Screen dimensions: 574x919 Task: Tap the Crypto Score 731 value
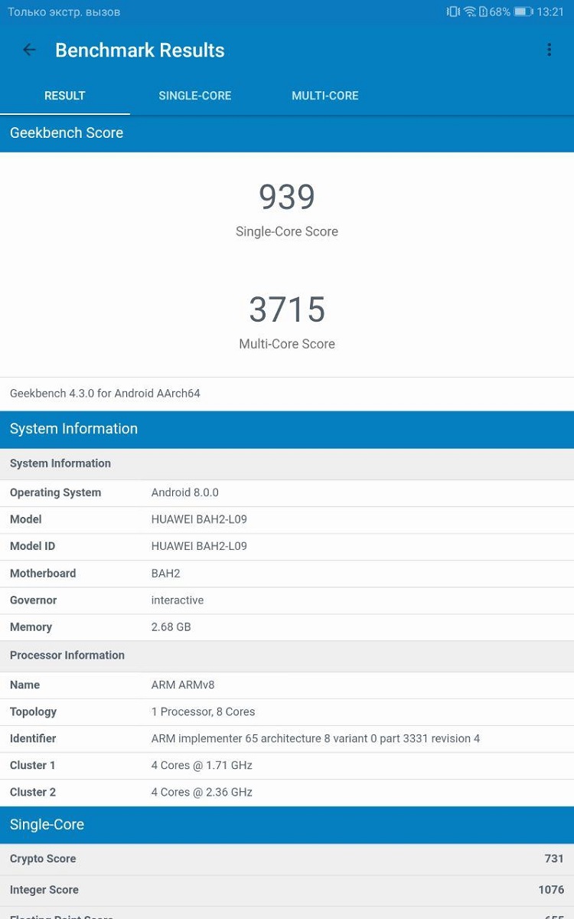point(554,858)
